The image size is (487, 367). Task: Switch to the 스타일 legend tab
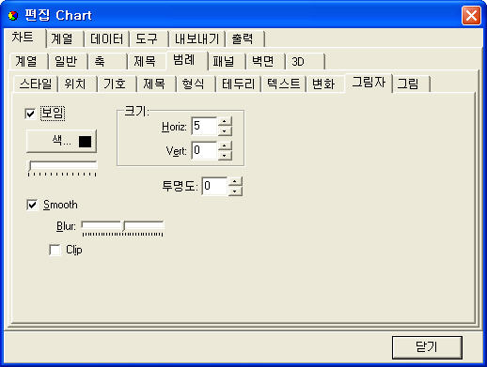pos(36,84)
